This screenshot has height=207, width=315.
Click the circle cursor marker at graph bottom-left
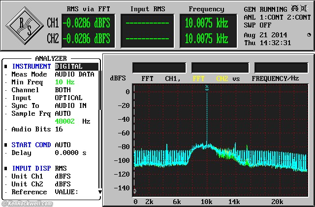pyautogui.click(x=135, y=191)
